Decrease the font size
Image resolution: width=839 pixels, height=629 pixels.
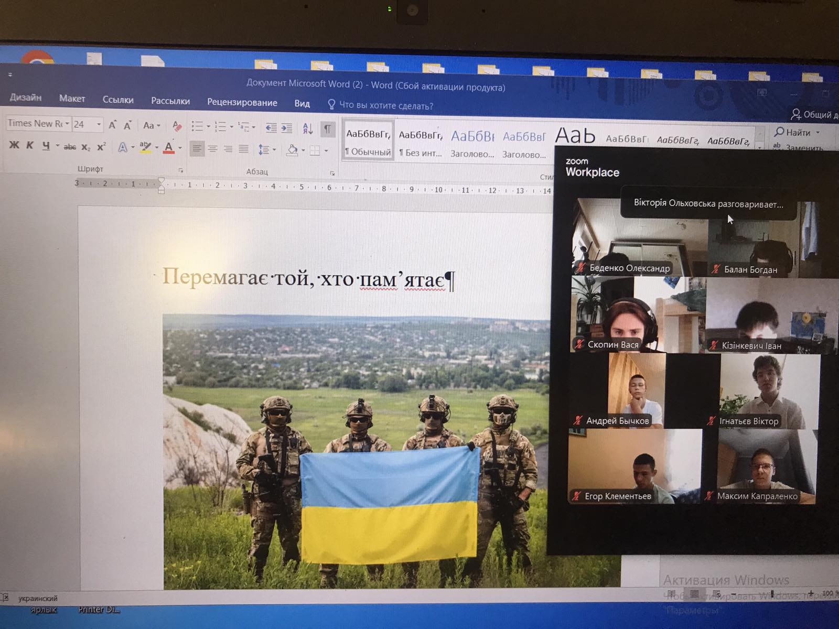pos(127,125)
